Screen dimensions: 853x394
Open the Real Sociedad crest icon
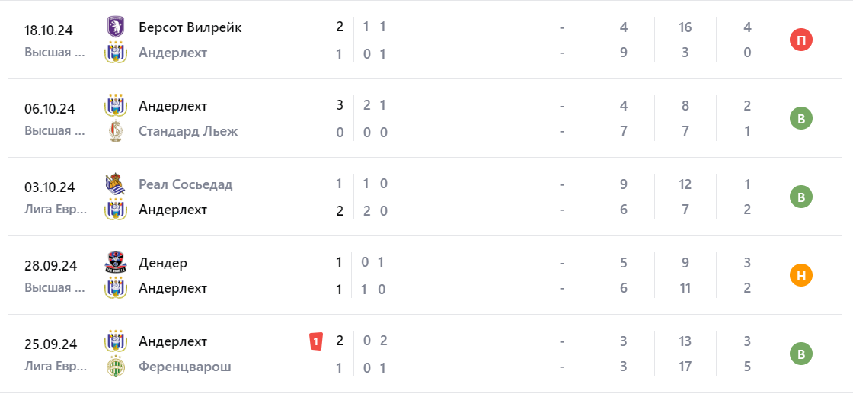pos(115,184)
